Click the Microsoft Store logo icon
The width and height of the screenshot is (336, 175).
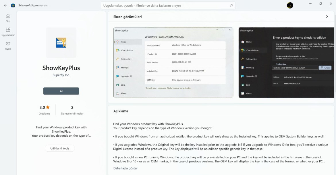[13, 5]
